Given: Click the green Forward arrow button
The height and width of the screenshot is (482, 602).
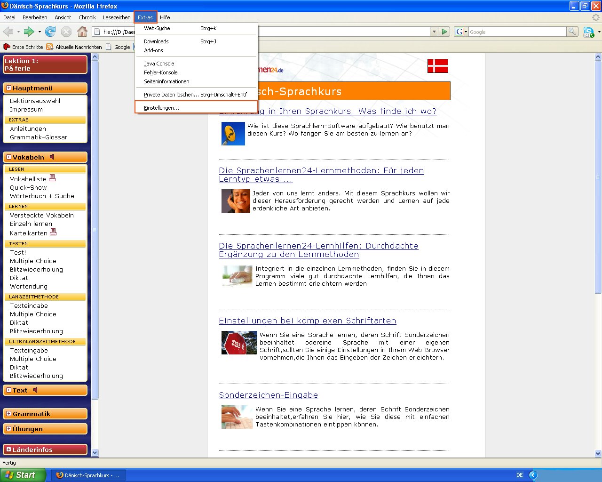Looking at the screenshot, I should click(x=29, y=32).
